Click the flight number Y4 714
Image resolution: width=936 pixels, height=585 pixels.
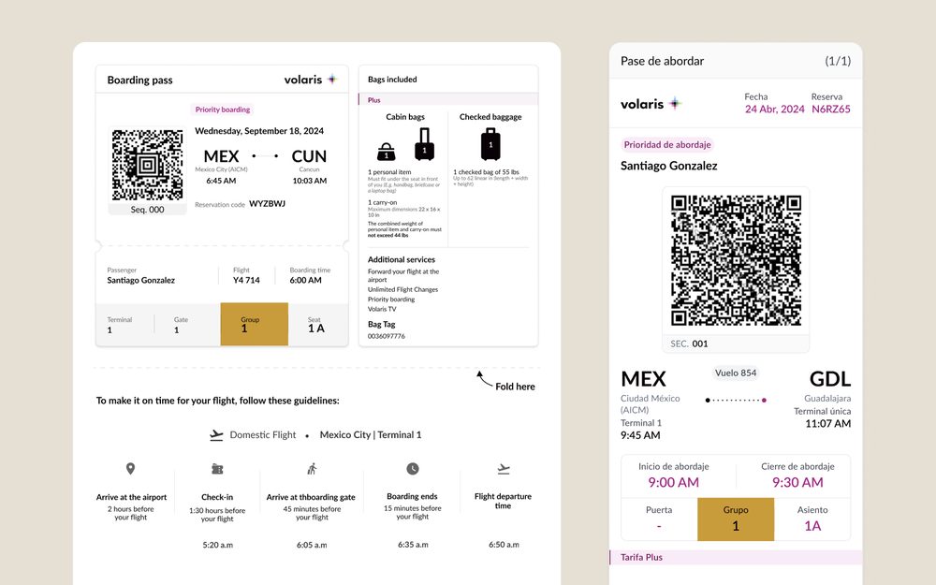click(x=246, y=280)
